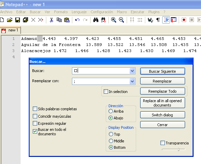Screen dimensions: 201x164
Task: Click the Undo arrow icon
Action: click(x=77, y=20)
